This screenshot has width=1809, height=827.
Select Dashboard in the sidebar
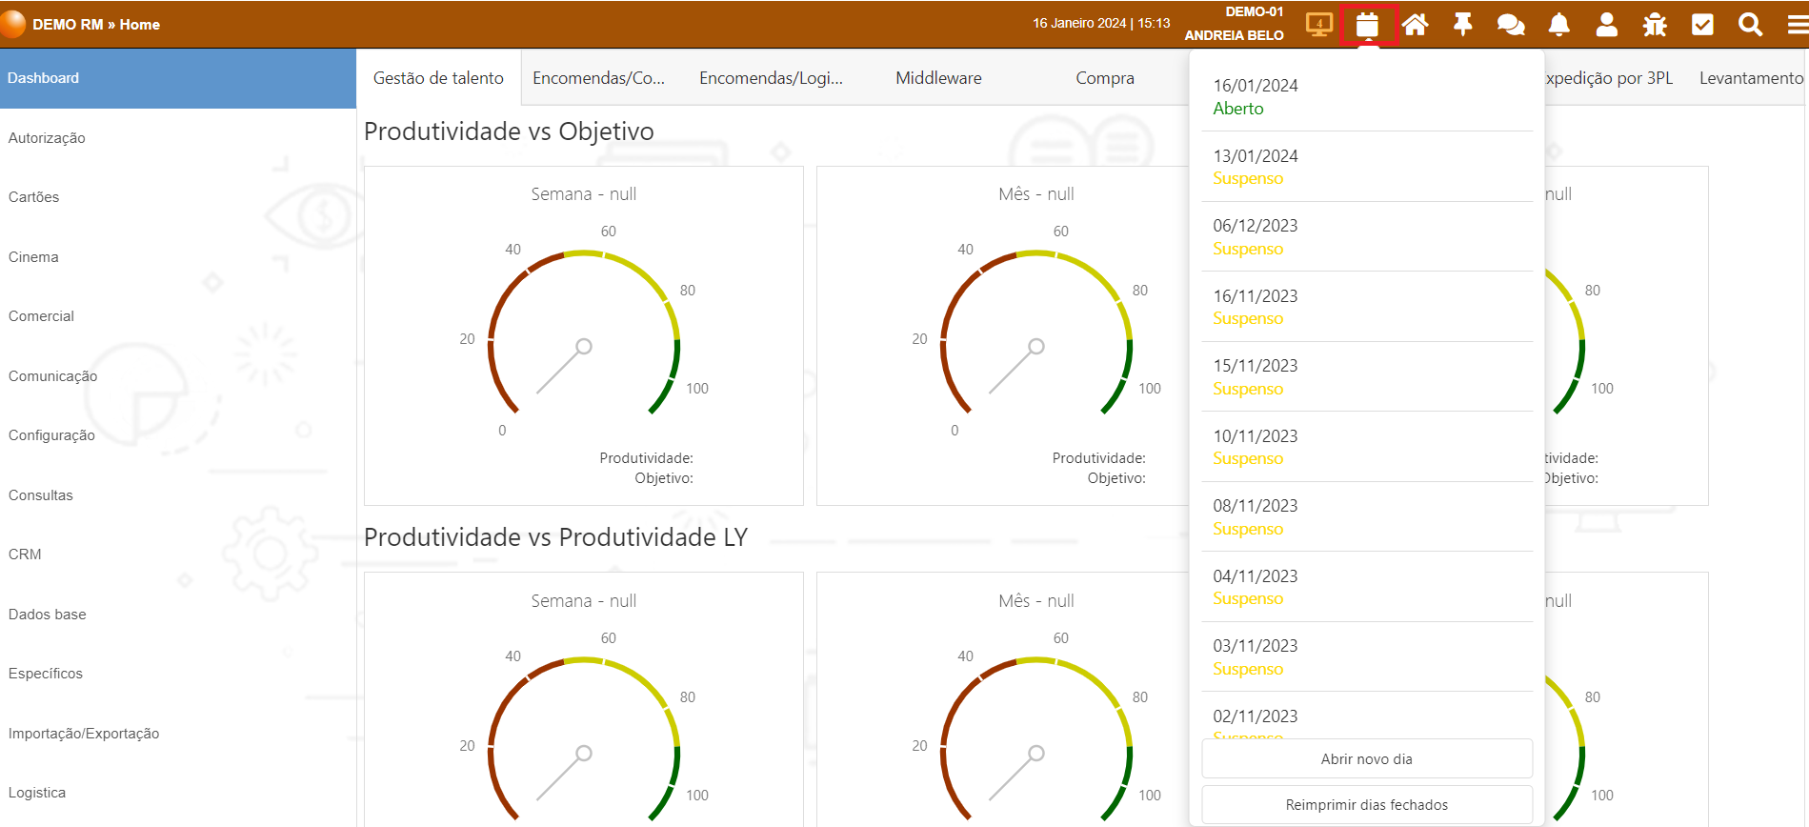(178, 78)
